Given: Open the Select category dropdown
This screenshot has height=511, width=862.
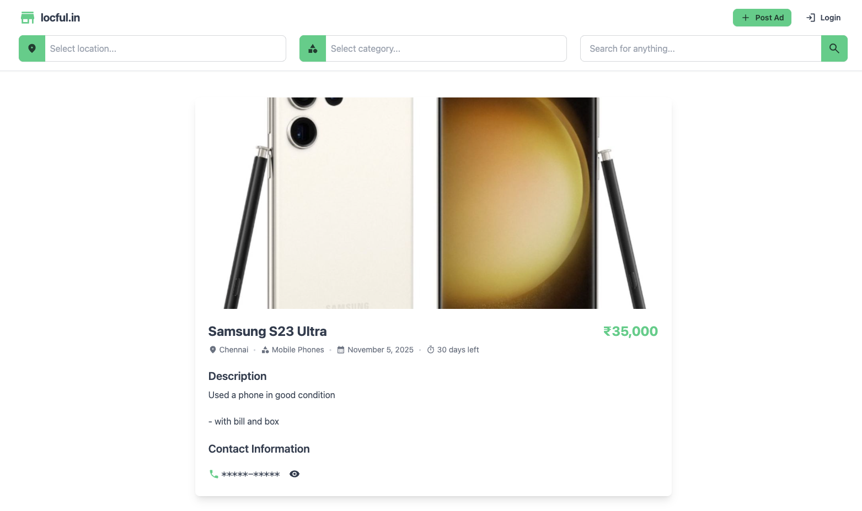Looking at the screenshot, I should 446,48.
